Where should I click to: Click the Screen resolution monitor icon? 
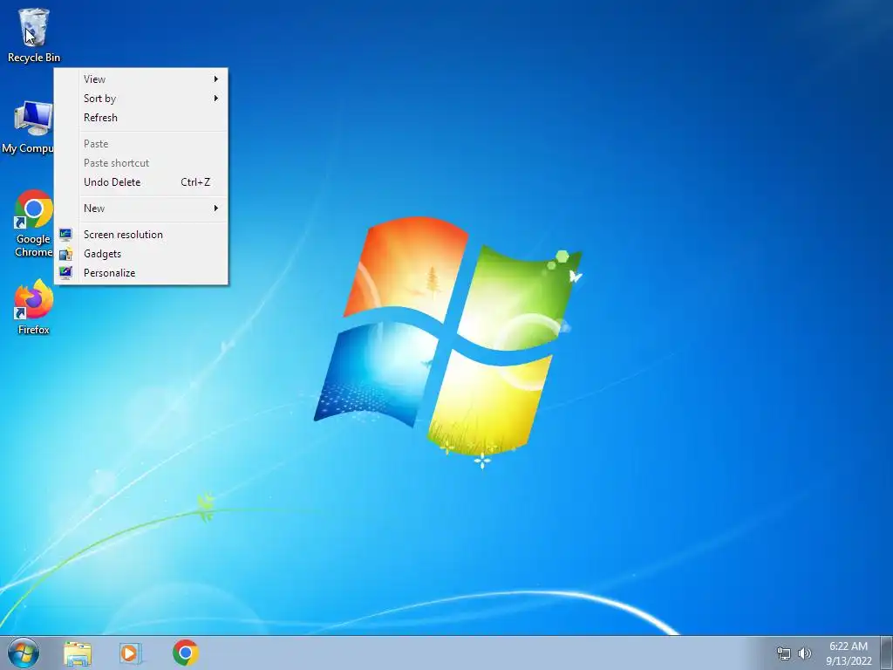[x=66, y=235]
